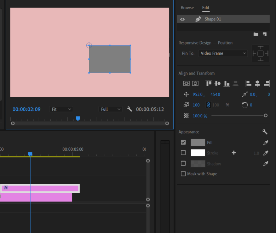Viewport: 276px width, 233px height.
Task: Hide the Shape 01 layer visibility
Action: [182, 19]
